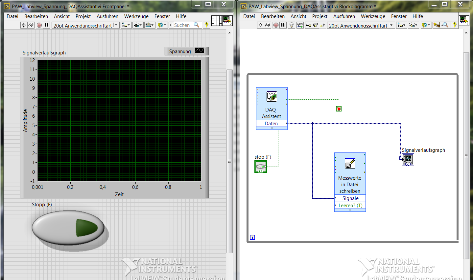The height and width of the screenshot is (280, 473).
Task: Open the font dropdown in Frontpanel toolbar
Action: click(x=116, y=25)
